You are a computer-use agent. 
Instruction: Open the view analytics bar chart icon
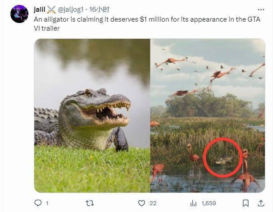193,203
